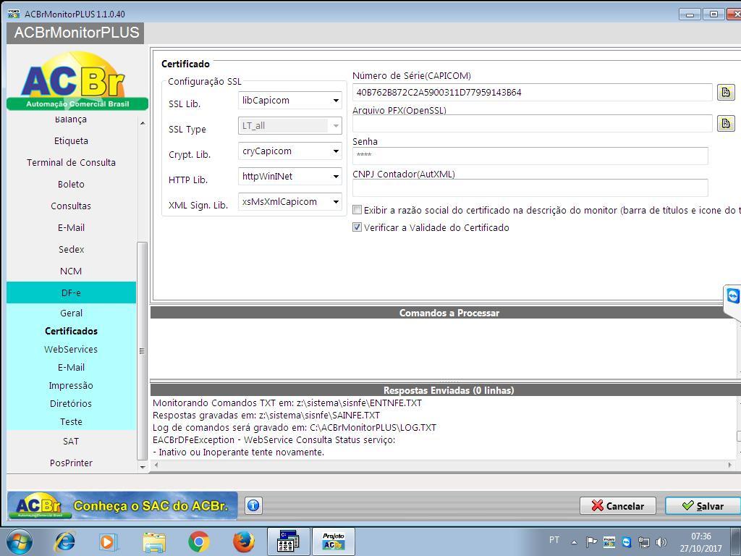Click sidebar vertical scrollbar thumb

point(143,351)
